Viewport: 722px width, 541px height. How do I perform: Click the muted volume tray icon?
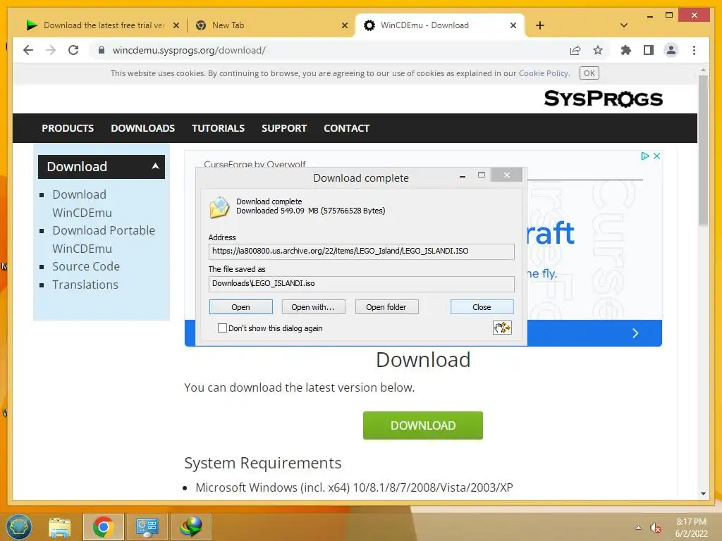pos(655,528)
